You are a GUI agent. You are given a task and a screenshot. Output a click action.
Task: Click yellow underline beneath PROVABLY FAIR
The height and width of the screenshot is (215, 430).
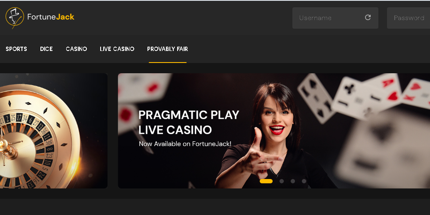[x=168, y=62]
